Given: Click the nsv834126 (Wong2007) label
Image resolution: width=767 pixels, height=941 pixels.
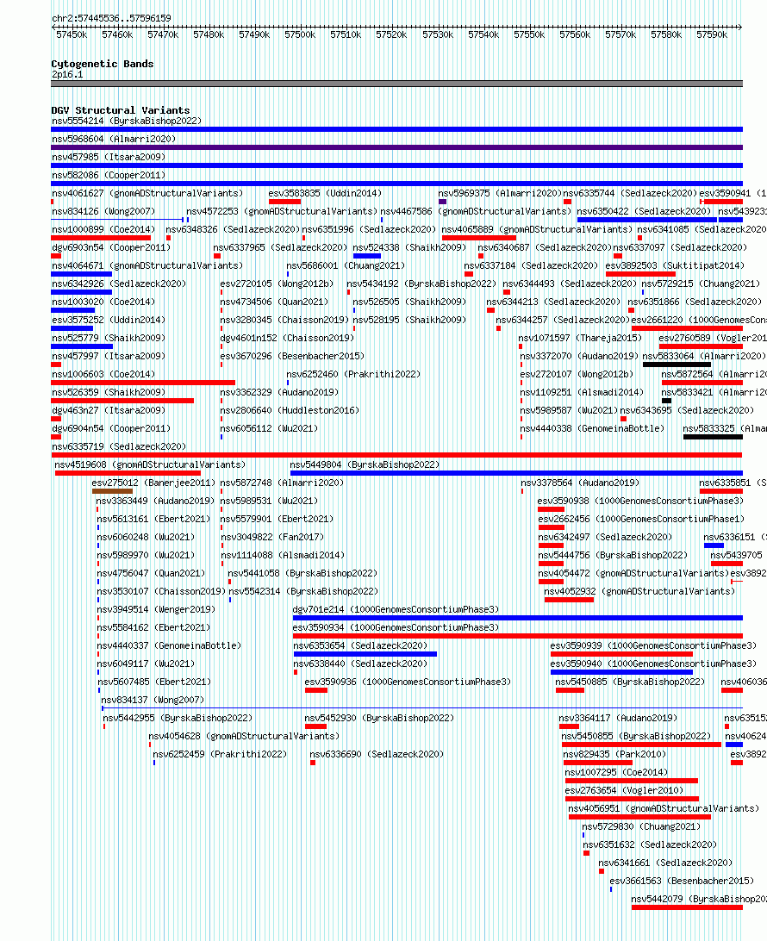Looking at the screenshot, I should [x=103, y=211].
